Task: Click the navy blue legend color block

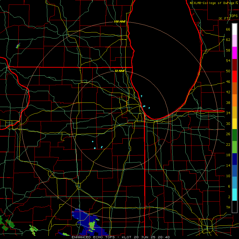Action: (234, 159)
